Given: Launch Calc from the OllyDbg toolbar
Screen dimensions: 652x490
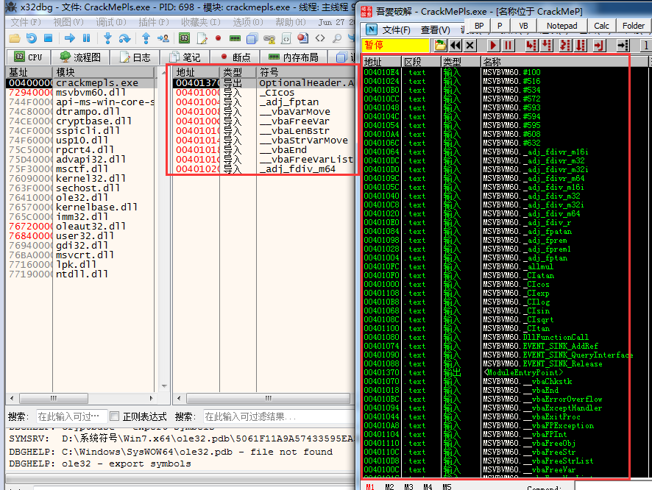Looking at the screenshot, I should click(602, 26).
